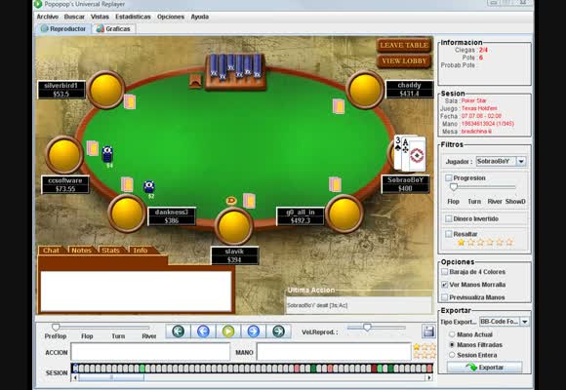566x390 pixels.
Task: Click the Vel.Reprod. speed slider handle
Action: point(367,328)
